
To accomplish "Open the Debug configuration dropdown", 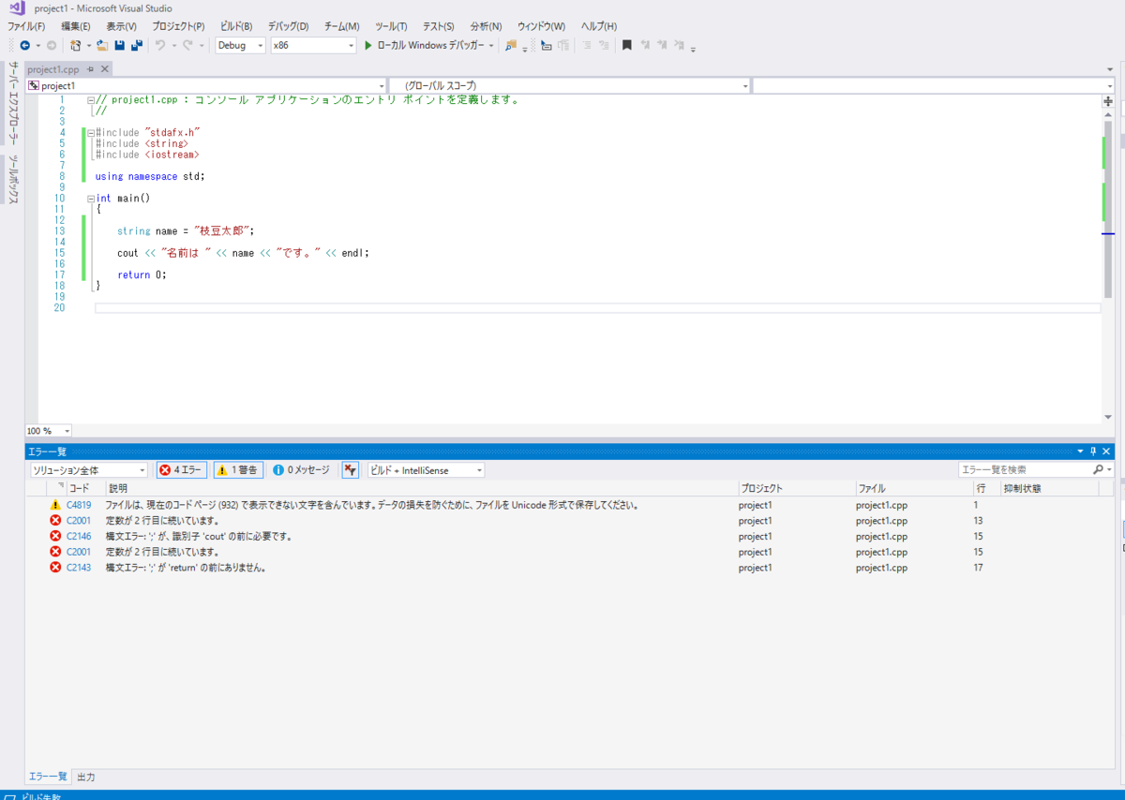I will (x=241, y=45).
